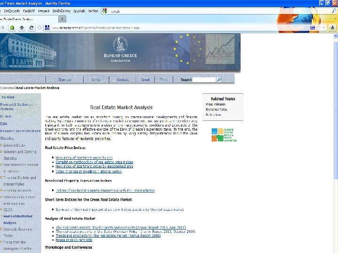Open the Sitemap link in the site navigation
Screen dimensions: 338x253
[x=65, y=80]
